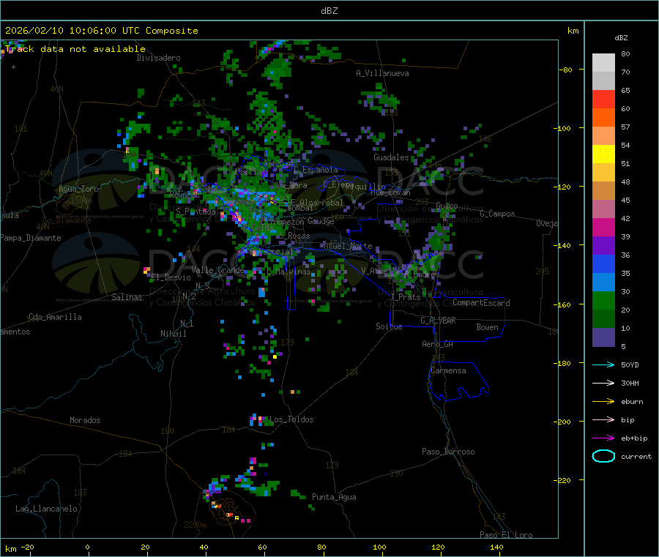Click the Los_Toldos map label
Viewport: 659px width, 557px height.
coord(291,419)
